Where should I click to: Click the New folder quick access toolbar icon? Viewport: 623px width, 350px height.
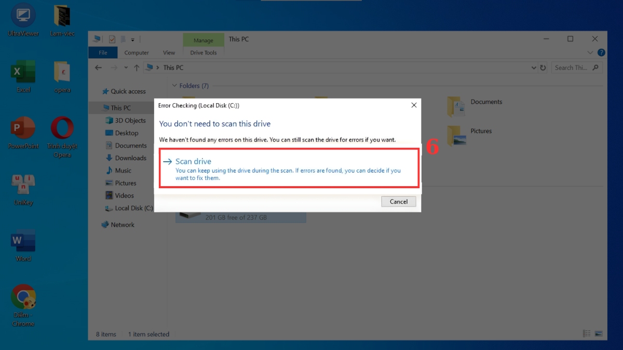tap(123, 39)
